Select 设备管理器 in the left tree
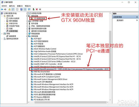The image size is (139, 107). 13,31
